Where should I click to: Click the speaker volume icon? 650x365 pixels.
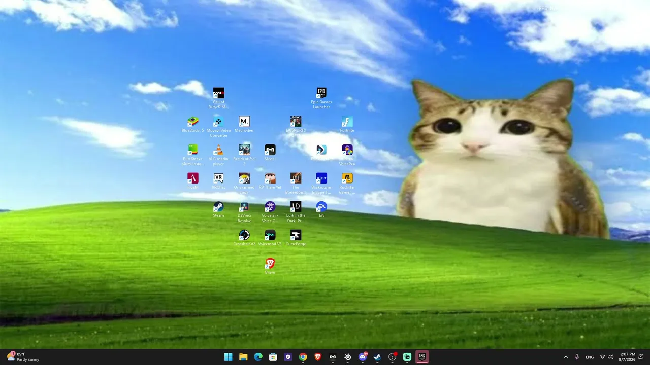point(611,357)
